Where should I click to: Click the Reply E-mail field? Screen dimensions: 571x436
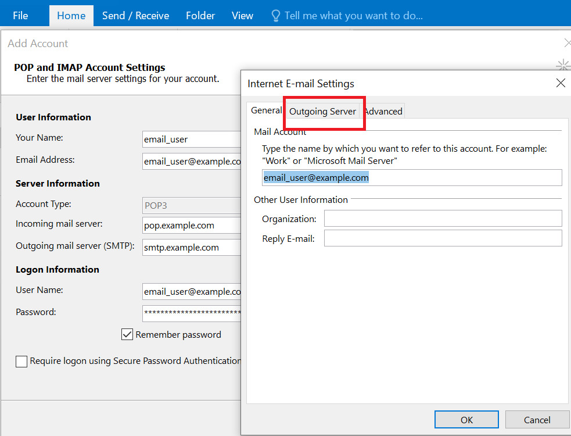[x=443, y=238]
